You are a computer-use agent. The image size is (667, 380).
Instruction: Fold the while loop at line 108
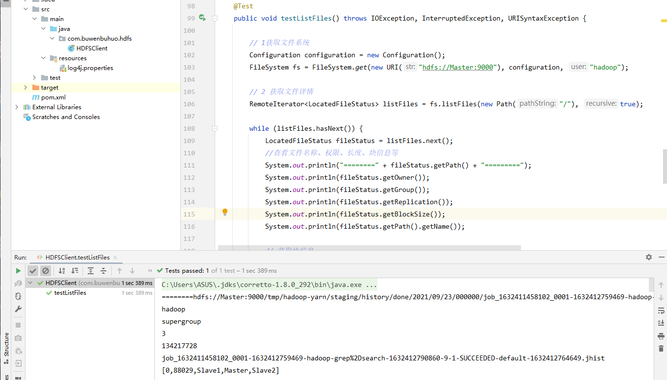tap(215, 128)
